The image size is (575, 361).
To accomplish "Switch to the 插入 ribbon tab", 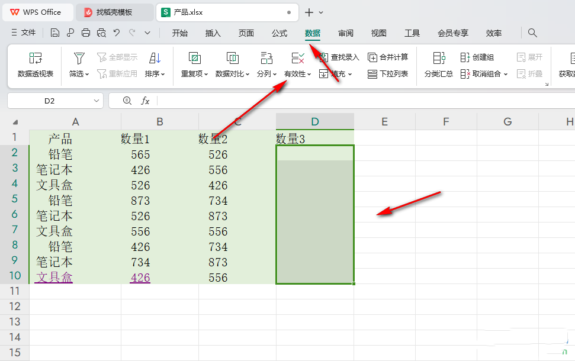I will (213, 33).
